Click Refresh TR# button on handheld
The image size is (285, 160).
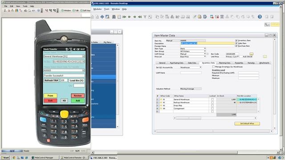pos(51,80)
